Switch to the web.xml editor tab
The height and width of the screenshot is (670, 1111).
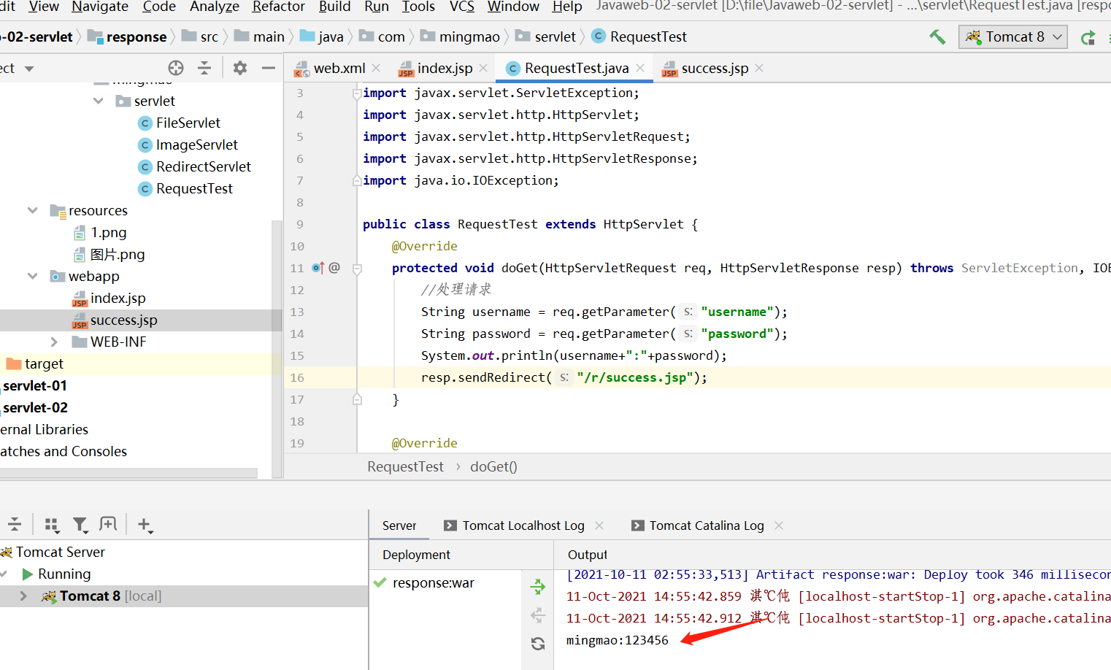pyautogui.click(x=339, y=68)
